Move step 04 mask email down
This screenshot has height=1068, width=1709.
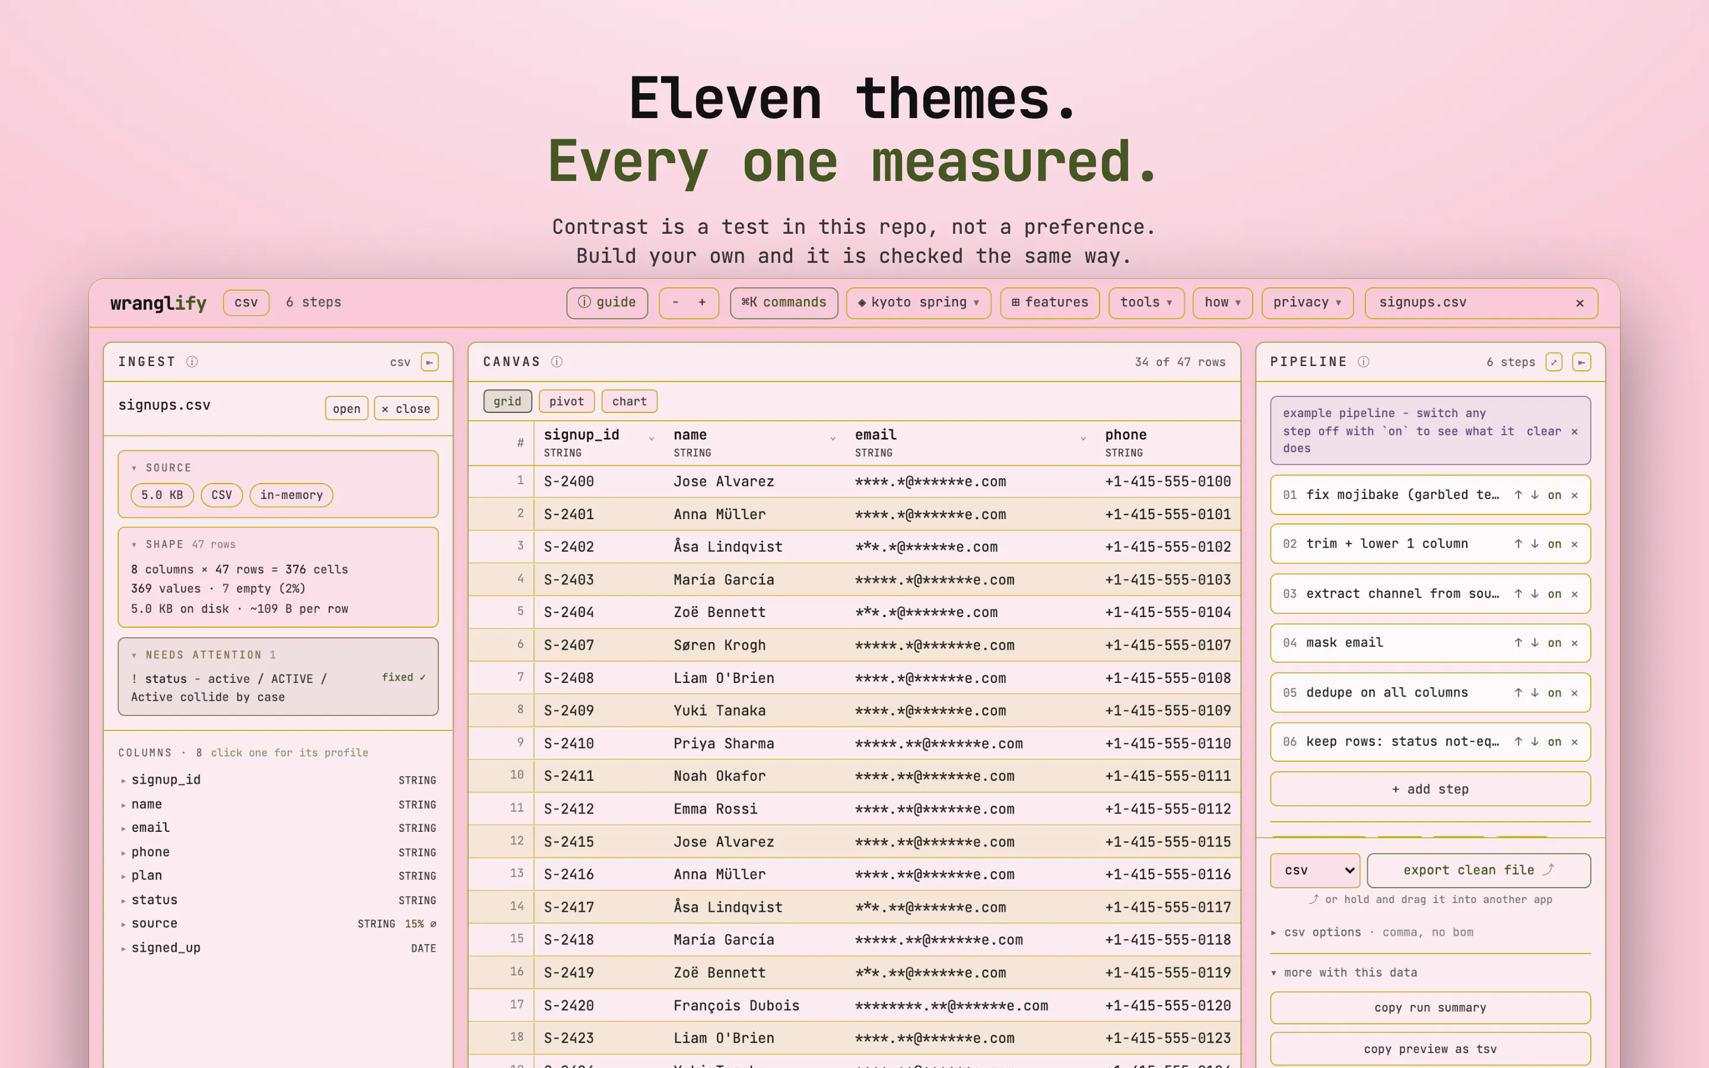click(x=1535, y=643)
